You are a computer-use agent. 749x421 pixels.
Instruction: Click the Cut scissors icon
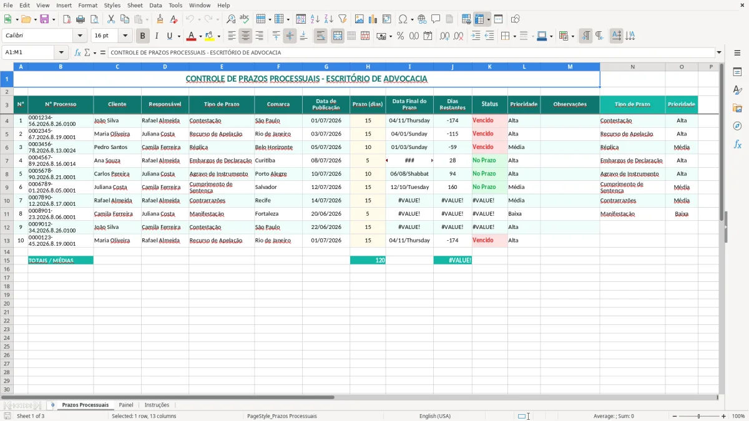pos(111,19)
